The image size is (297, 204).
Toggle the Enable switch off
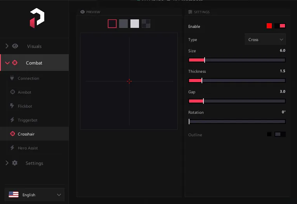click(x=280, y=26)
